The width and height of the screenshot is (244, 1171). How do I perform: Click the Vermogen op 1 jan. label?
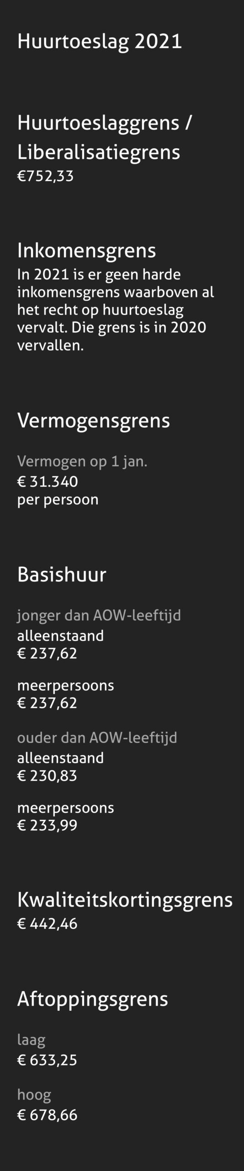click(82, 462)
